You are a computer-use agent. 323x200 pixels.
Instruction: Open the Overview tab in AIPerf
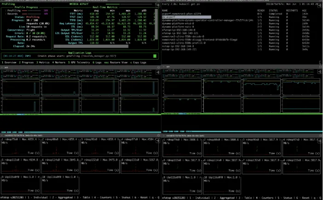coord(9,62)
